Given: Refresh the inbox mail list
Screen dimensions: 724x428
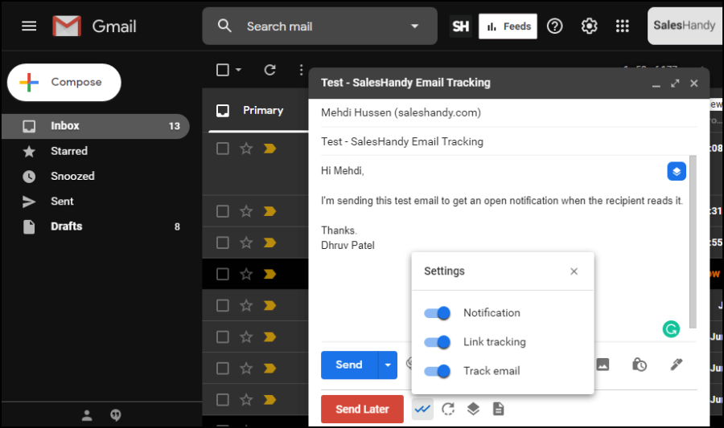Looking at the screenshot, I should [269, 70].
